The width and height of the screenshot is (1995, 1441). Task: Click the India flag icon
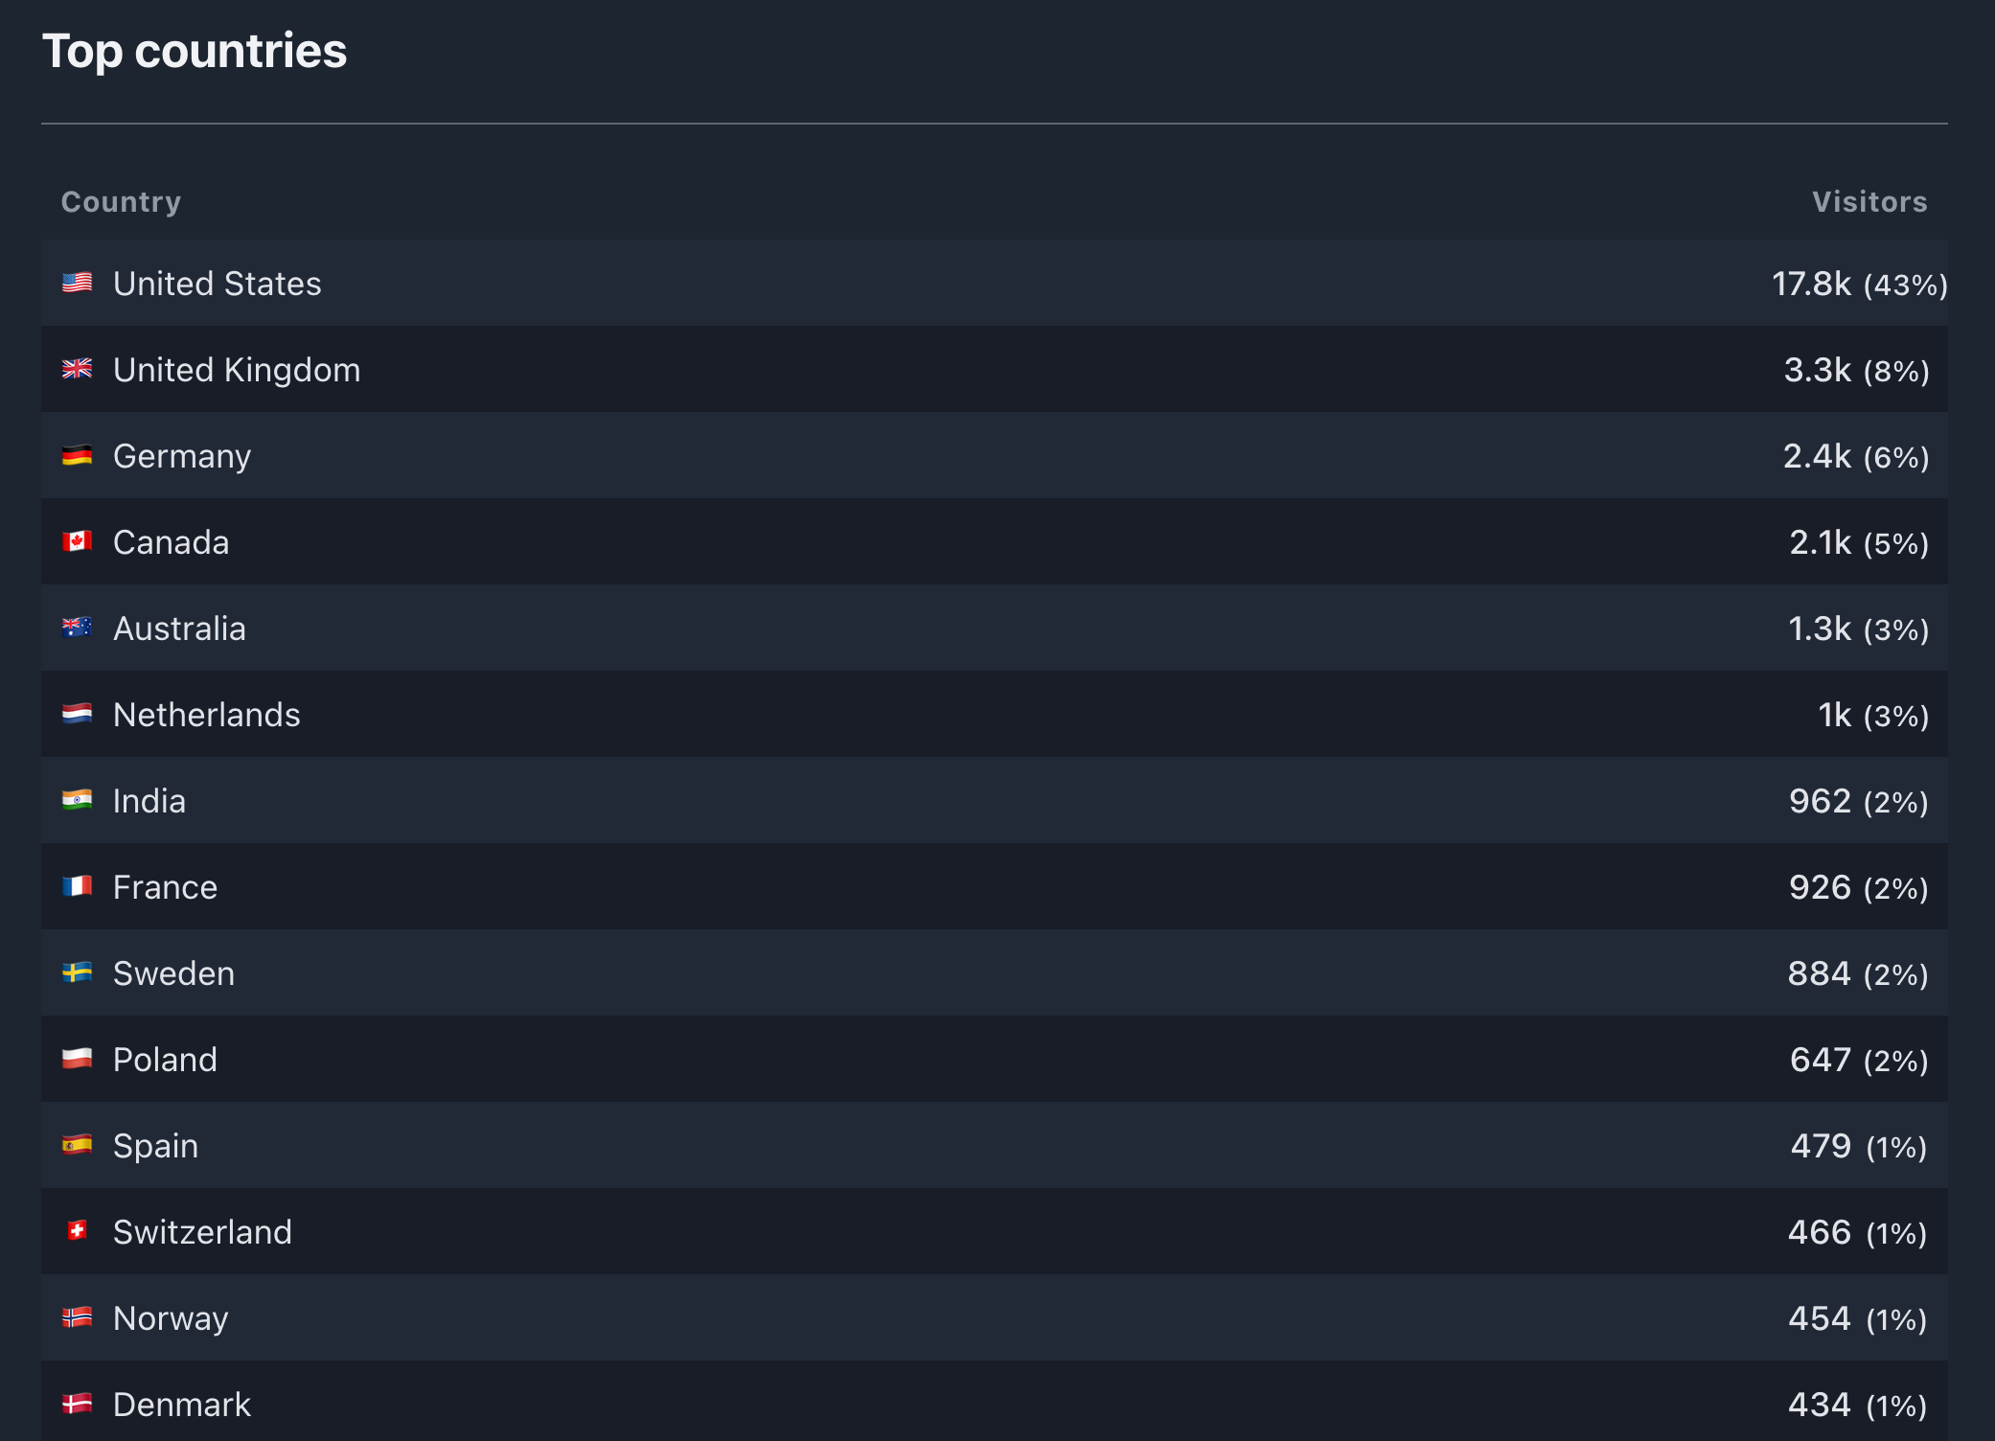[77, 800]
